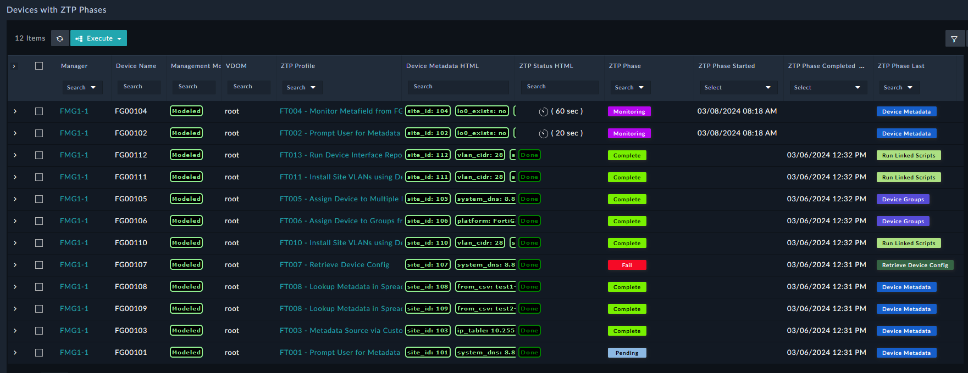Viewport: 968px width, 373px height.
Task: Open the ZTP Phase search dropdown
Action: click(x=630, y=87)
